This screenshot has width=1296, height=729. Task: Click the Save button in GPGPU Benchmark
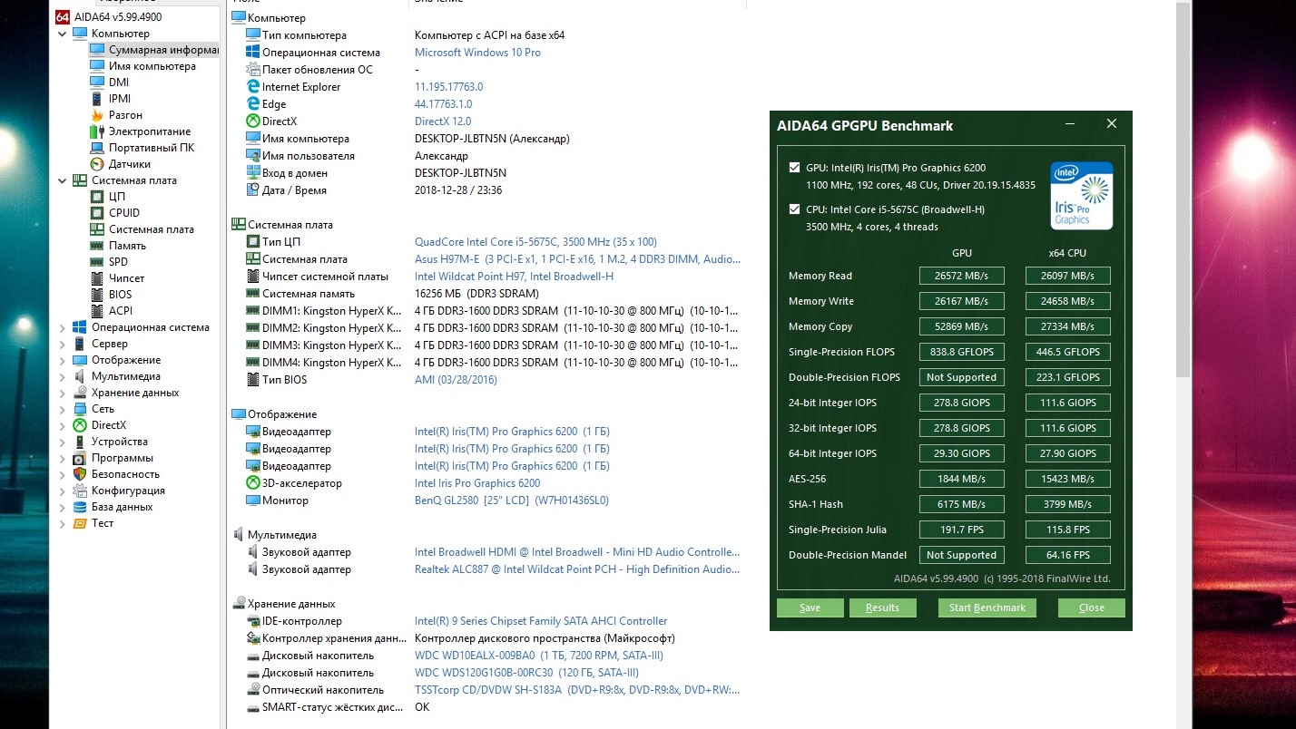pos(810,607)
